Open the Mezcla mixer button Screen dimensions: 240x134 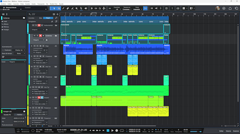coord(228,131)
